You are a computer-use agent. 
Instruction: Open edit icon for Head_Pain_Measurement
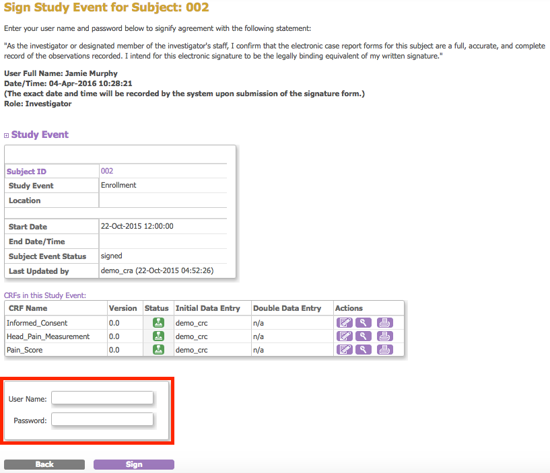coord(344,336)
